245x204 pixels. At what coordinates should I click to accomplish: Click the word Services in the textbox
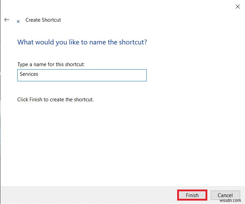tap(29, 74)
